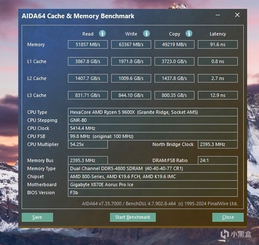Select L3 Cache read 831.71 GB/s

[88, 95]
